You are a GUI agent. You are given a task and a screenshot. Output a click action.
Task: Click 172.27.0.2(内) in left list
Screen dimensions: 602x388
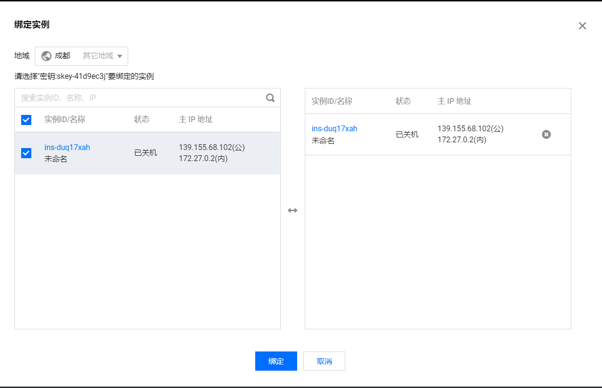[x=203, y=158]
